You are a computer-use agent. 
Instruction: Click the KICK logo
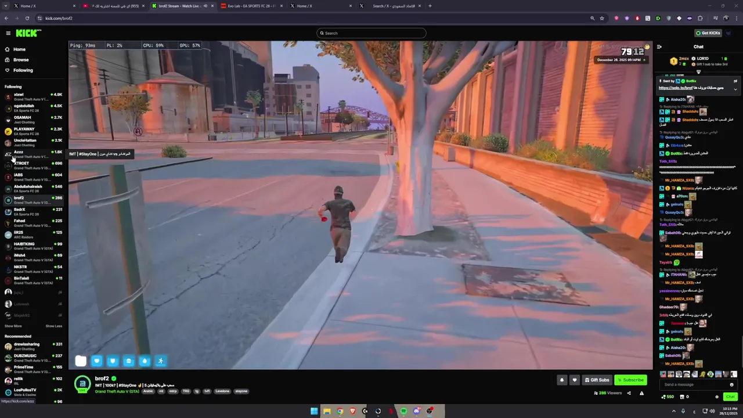coord(28,33)
